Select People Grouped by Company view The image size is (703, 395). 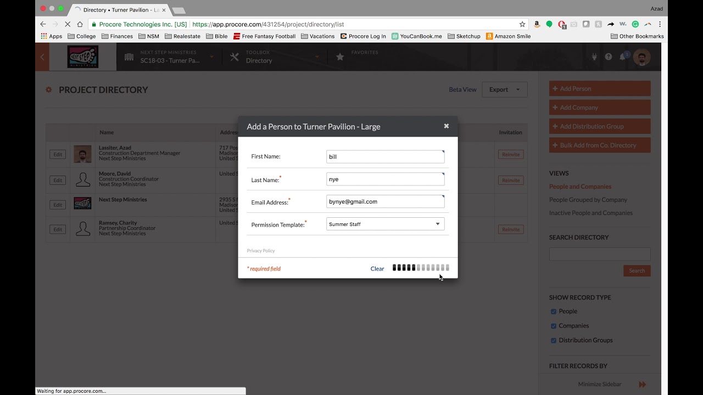click(588, 200)
